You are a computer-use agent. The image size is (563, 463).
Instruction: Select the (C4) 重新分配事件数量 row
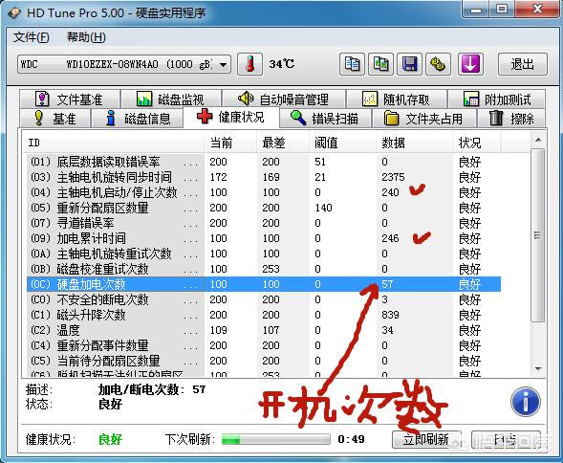coord(264,345)
